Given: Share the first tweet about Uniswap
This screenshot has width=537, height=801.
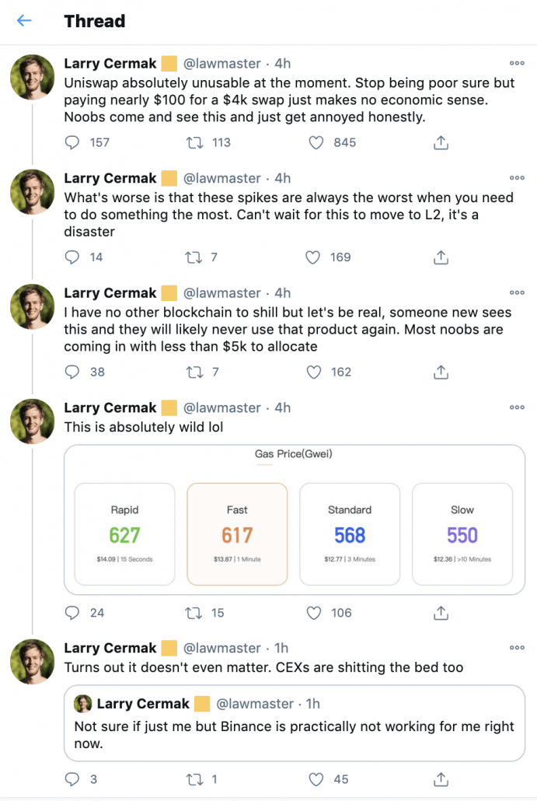Looking at the screenshot, I should 441,142.
